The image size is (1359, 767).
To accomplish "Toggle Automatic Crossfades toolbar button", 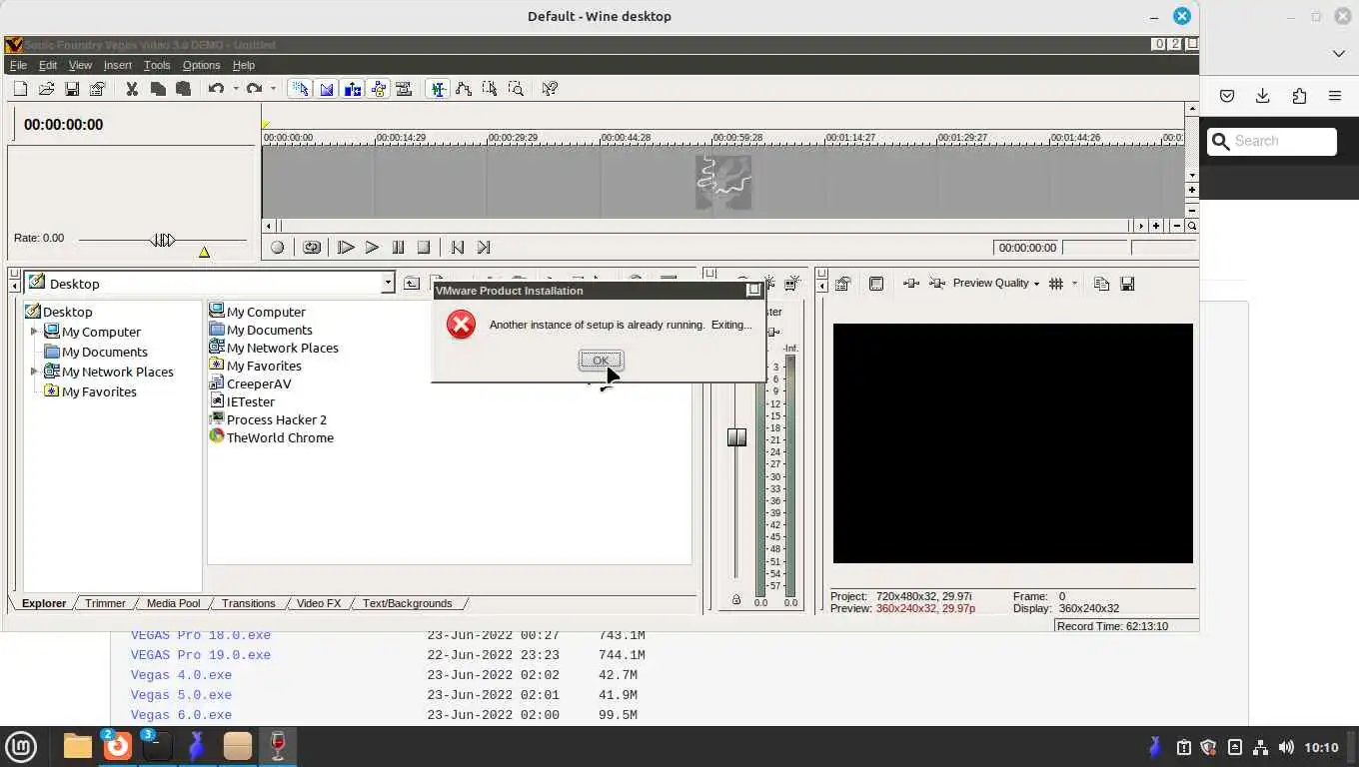I will pyautogui.click(x=326, y=89).
